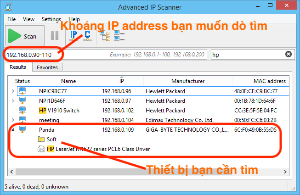Screen dimensions: 300x195
Task: Click the IP 192.168.0.104 cell
Action: click(x=118, y=120)
